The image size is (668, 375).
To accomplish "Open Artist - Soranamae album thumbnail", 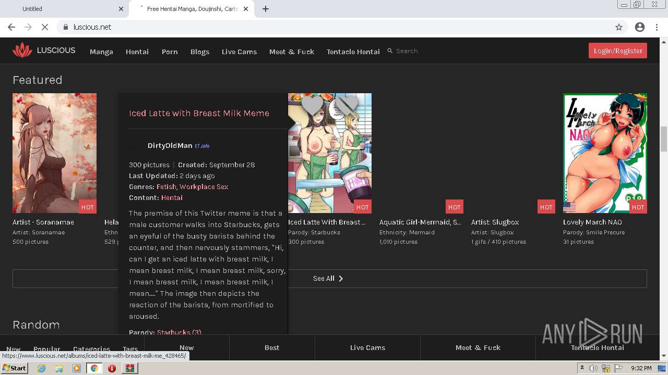I will pos(54,153).
